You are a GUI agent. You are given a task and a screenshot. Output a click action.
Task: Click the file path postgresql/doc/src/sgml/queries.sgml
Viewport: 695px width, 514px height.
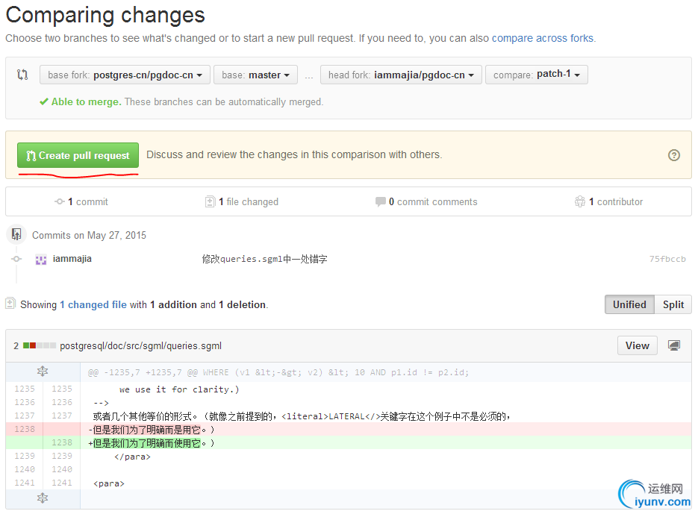click(140, 345)
